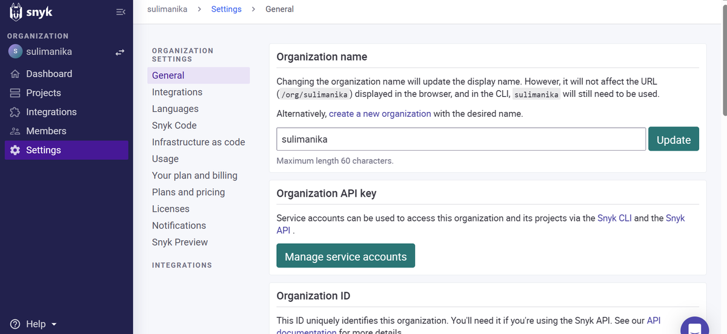
Task: Click the Settings gear icon
Action: pyautogui.click(x=15, y=150)
